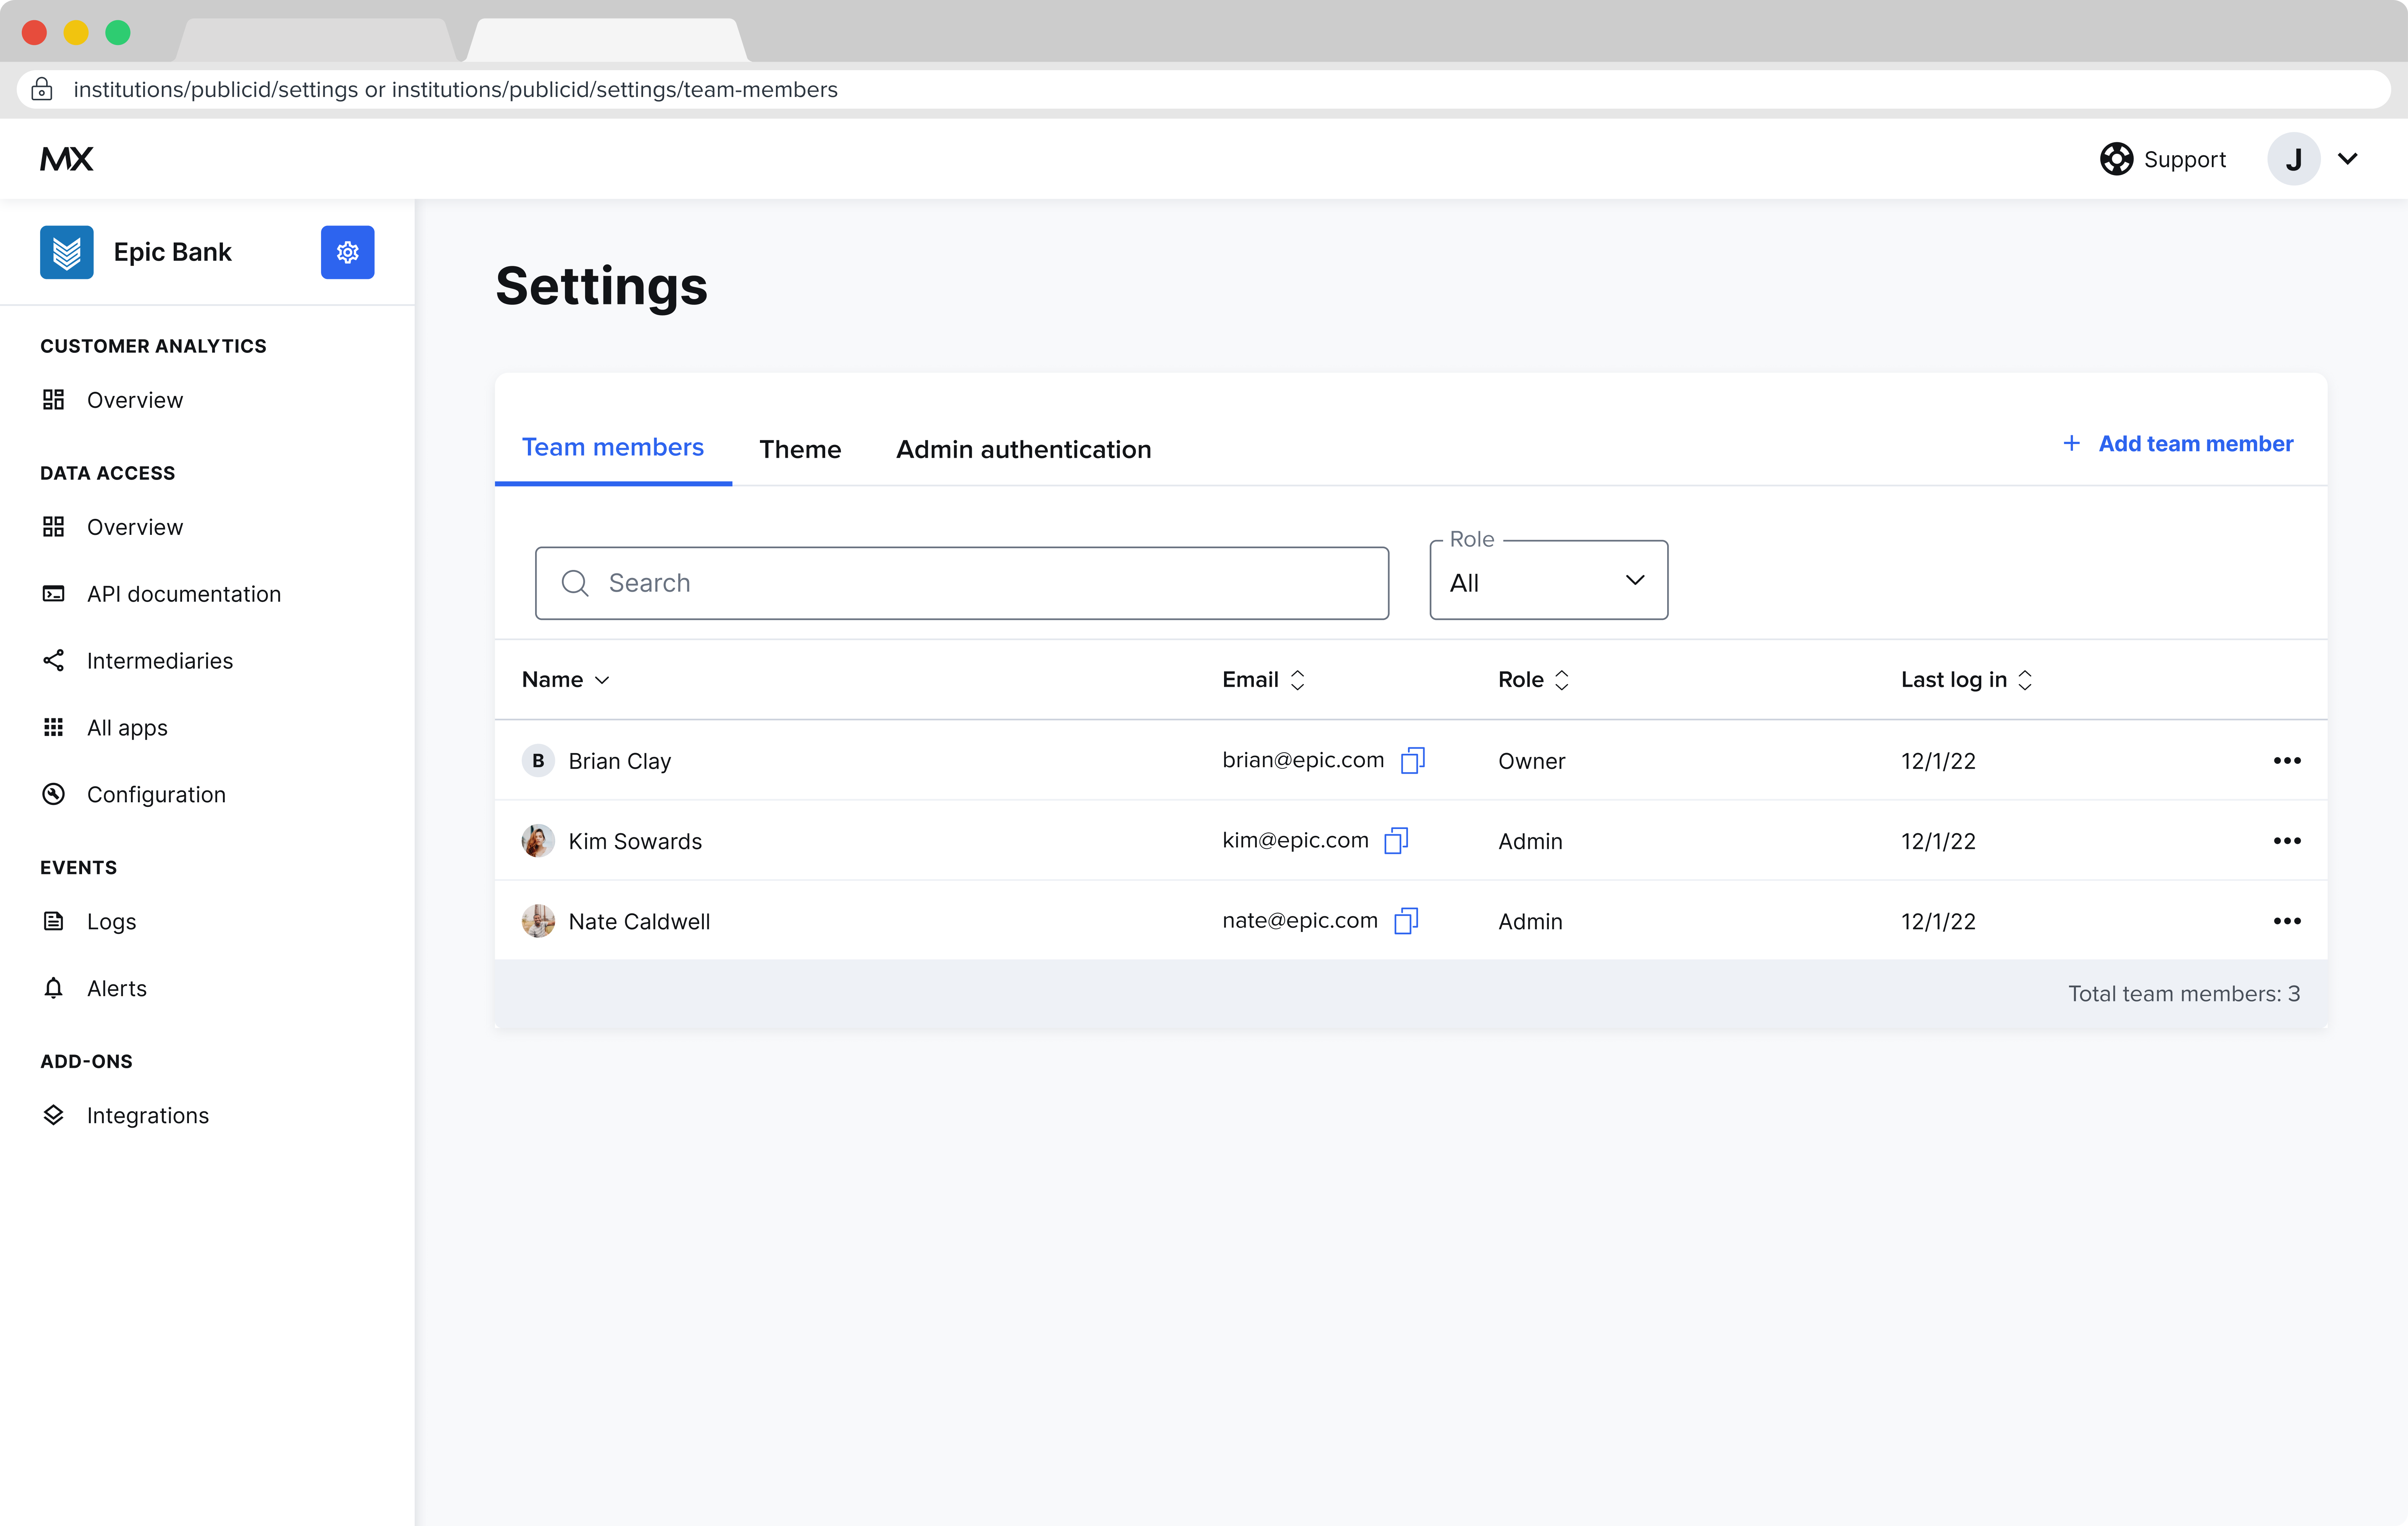
Task: Sort by Last log in column
Action: [x=1966, y=679]
